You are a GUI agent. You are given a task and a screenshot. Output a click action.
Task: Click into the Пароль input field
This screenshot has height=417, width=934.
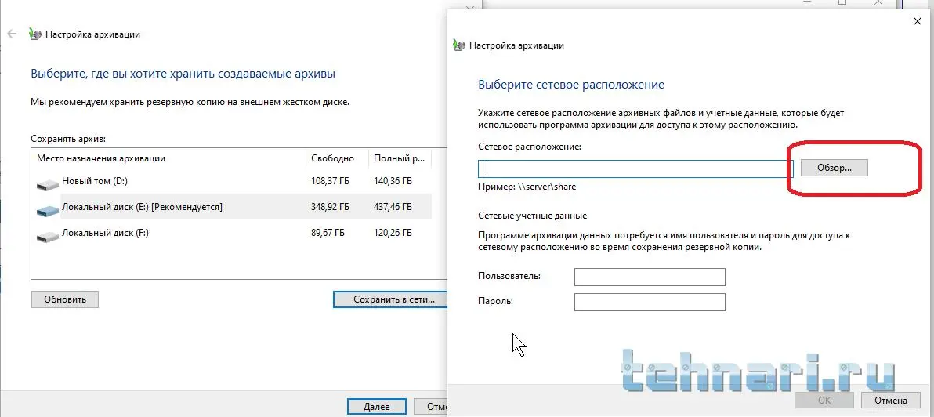click(x=650, y=302)
